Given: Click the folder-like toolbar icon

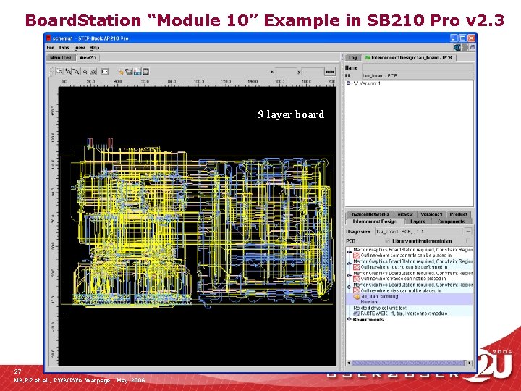Looking at the screenshot, I should (x=129, y=71).
